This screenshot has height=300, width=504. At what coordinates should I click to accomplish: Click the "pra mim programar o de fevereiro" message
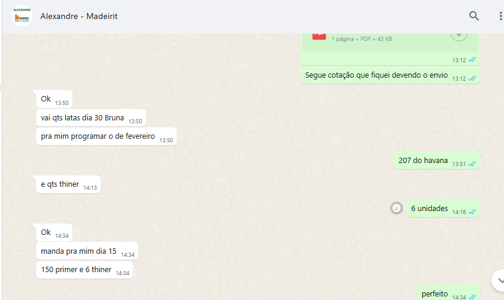[106, 136]
